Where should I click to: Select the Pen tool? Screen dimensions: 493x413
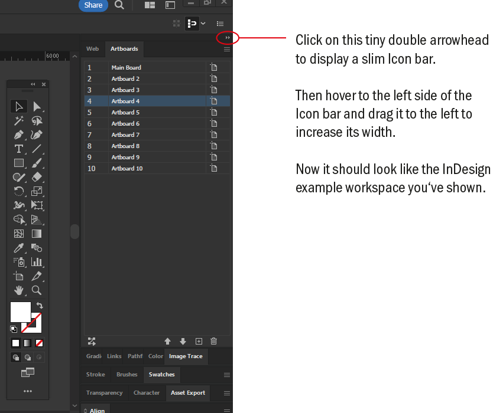tap(18, 135)
